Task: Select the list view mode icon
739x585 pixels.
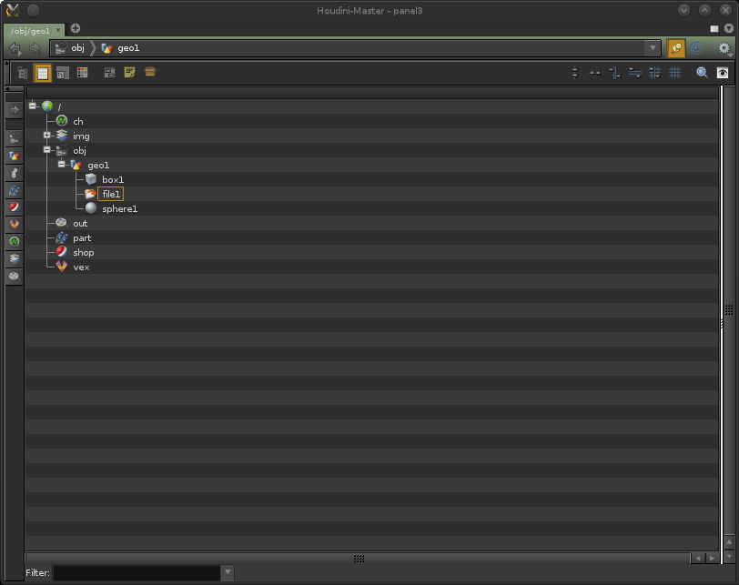Action: coord(43,73)
